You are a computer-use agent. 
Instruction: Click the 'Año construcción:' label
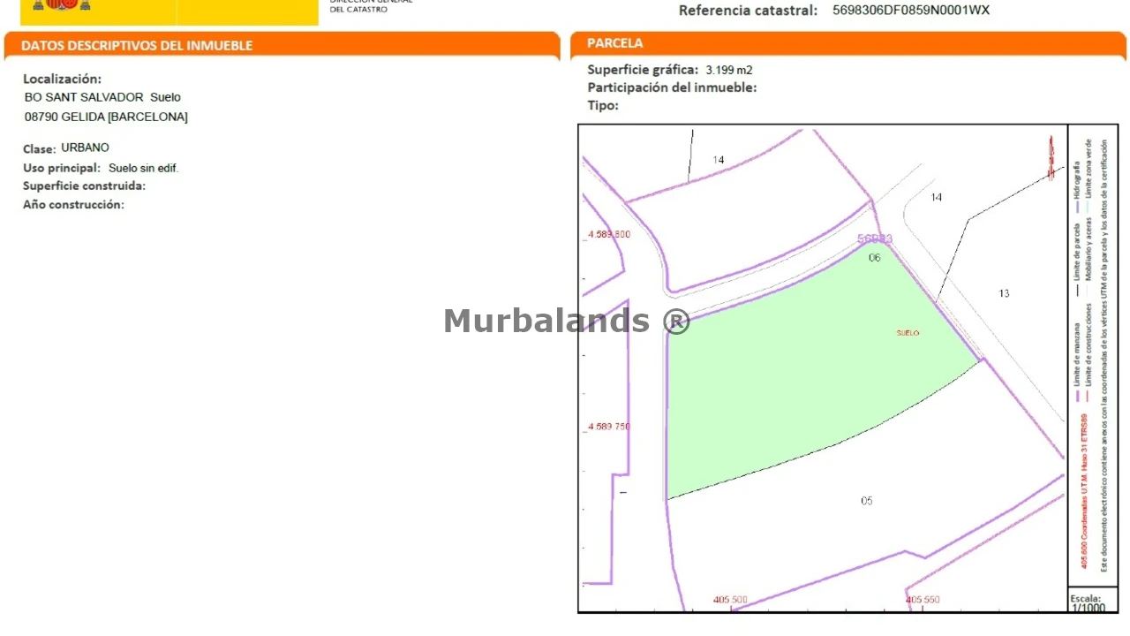click(x=73, y=205)
